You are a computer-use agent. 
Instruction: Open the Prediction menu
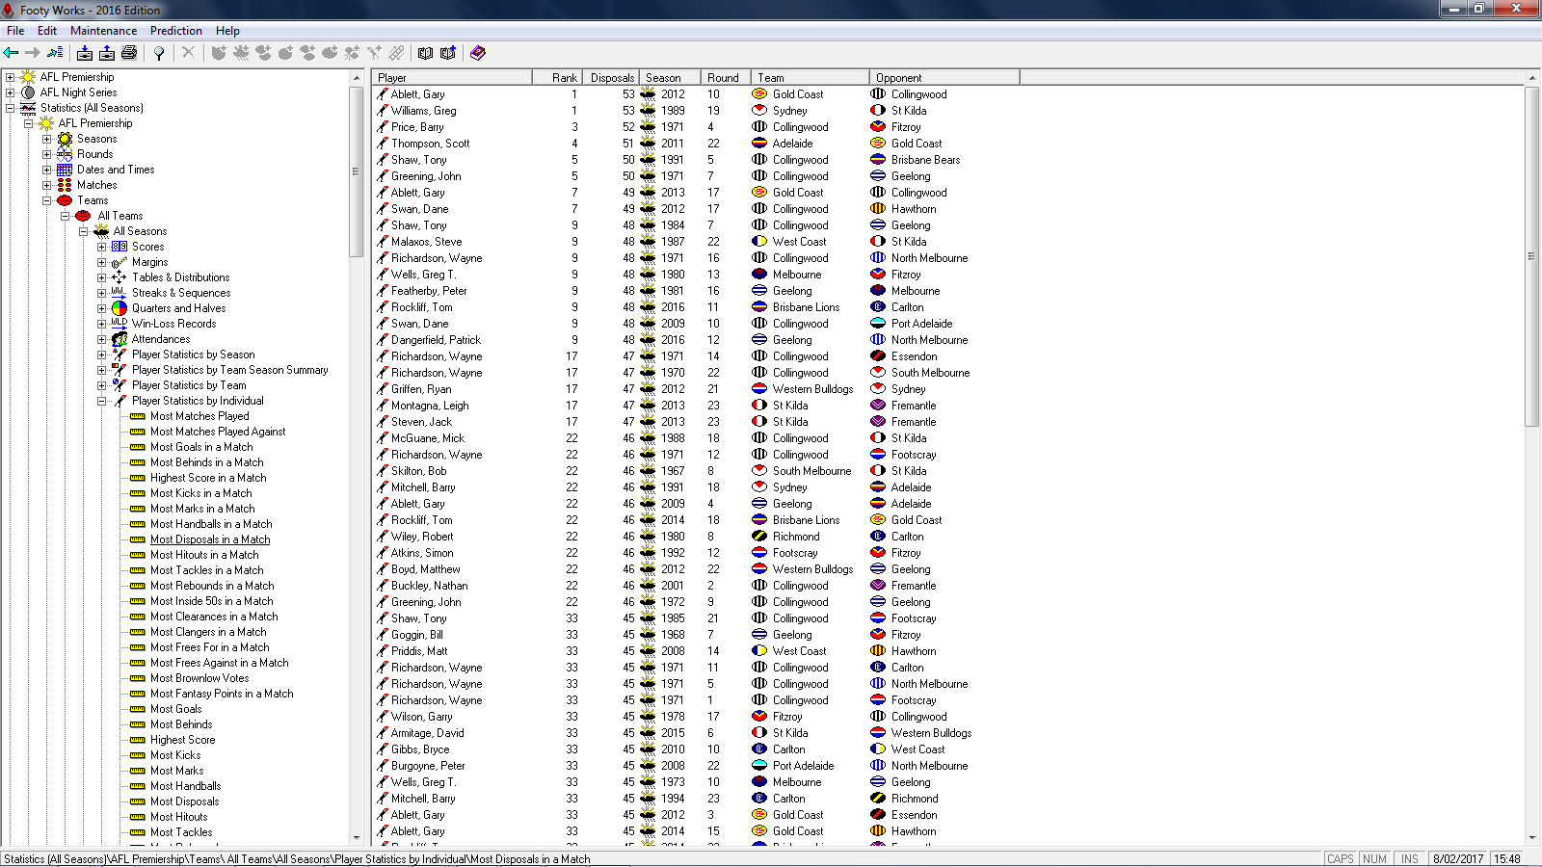[x=176, y=31]
